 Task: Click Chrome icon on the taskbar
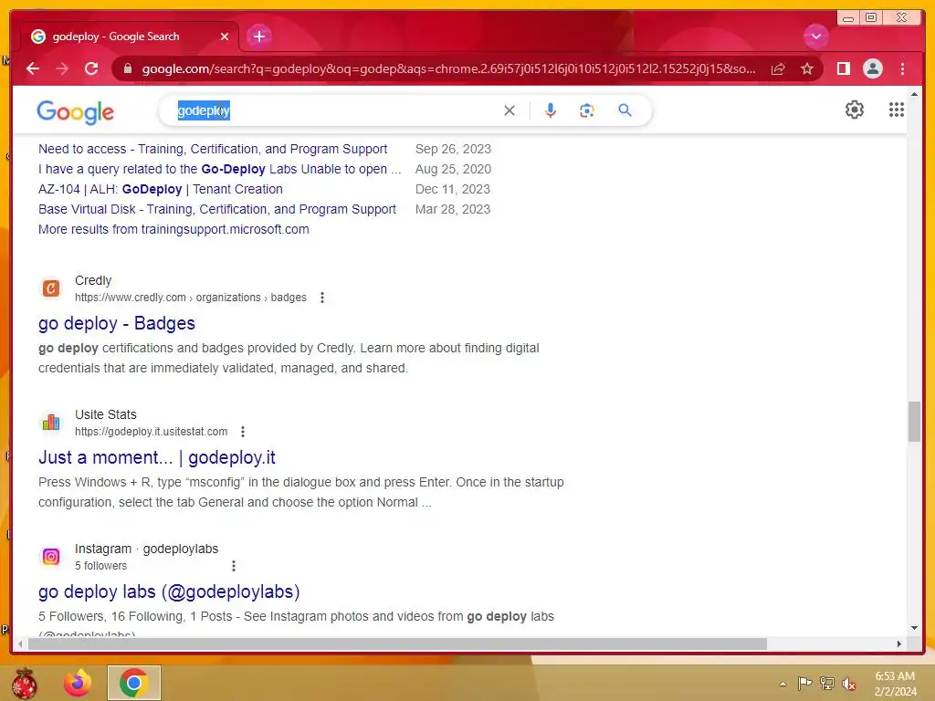click(x=133, y=683)
